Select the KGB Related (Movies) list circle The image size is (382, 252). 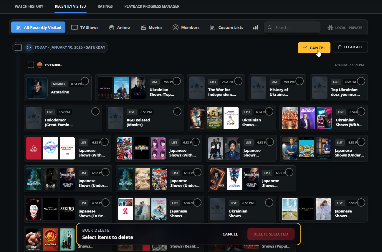pyautogui.click(x=177, y=111)
